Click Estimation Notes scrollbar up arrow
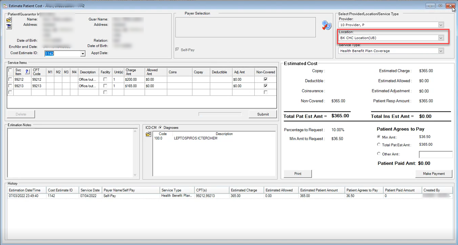458x245 pixels. point(135,131)
